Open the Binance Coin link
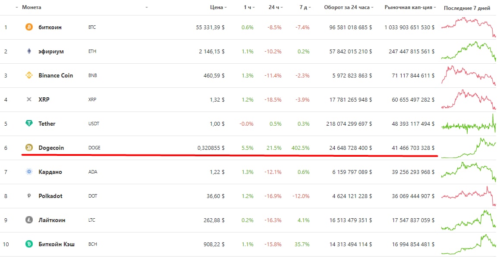This screenshot has width=503, height=257. pyautogui.click(x=56, y=75)
